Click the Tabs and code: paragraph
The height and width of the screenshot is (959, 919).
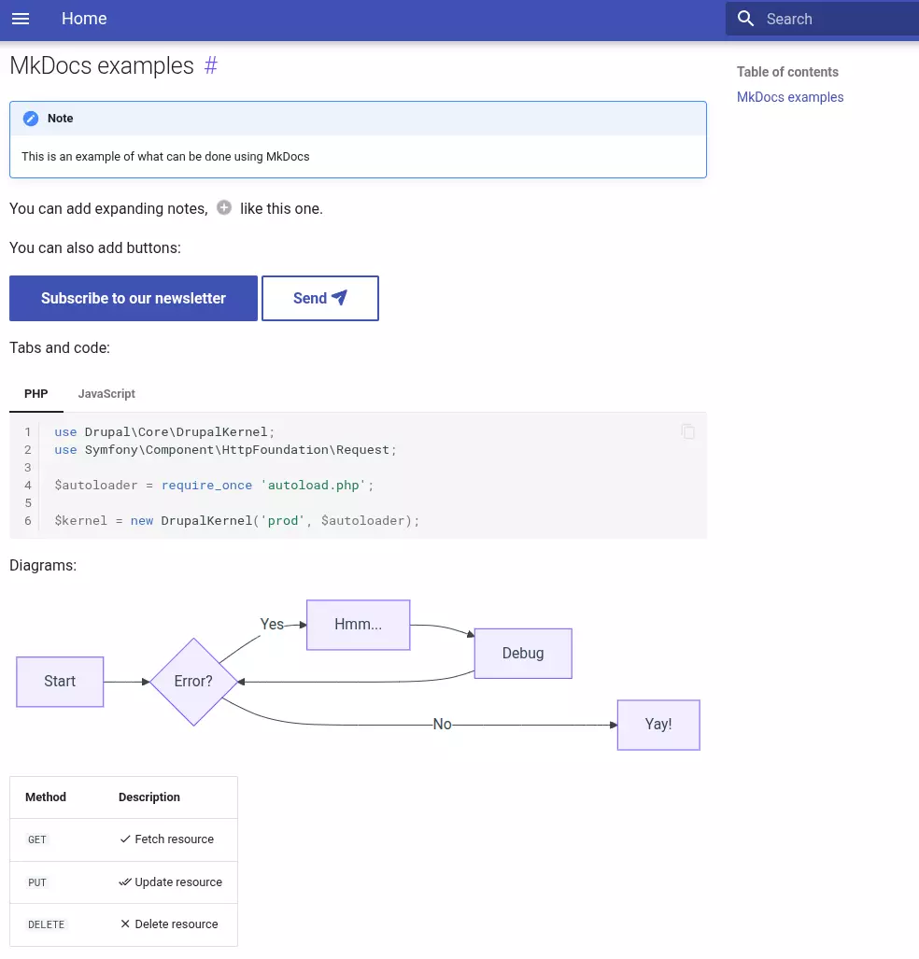pyautogui.click(x=60, y=348)
